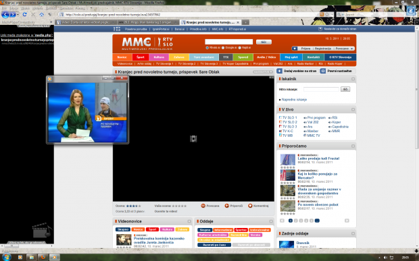The image size is (419, 261).
Task: Click the browser back arrow button
Action: 5,14
